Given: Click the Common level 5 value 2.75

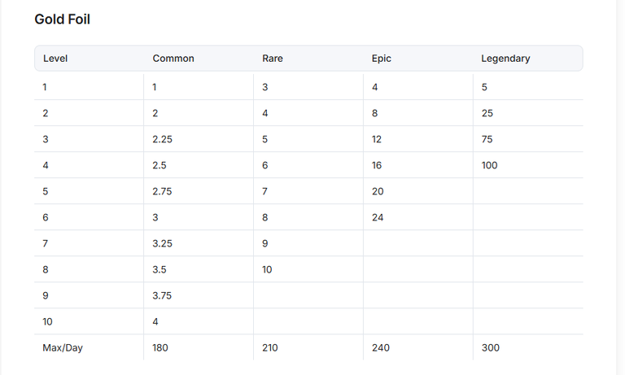Looking at the screenshot, I should 162,191.
